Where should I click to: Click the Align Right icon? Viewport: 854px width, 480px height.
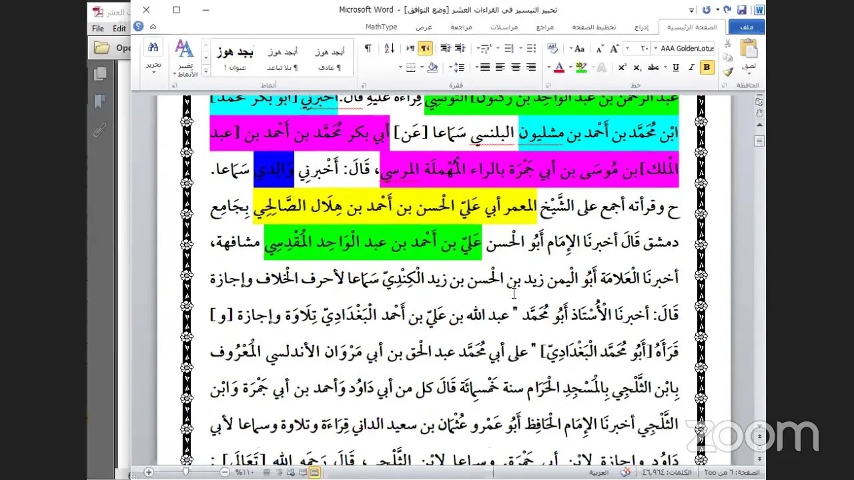point(531,67)
